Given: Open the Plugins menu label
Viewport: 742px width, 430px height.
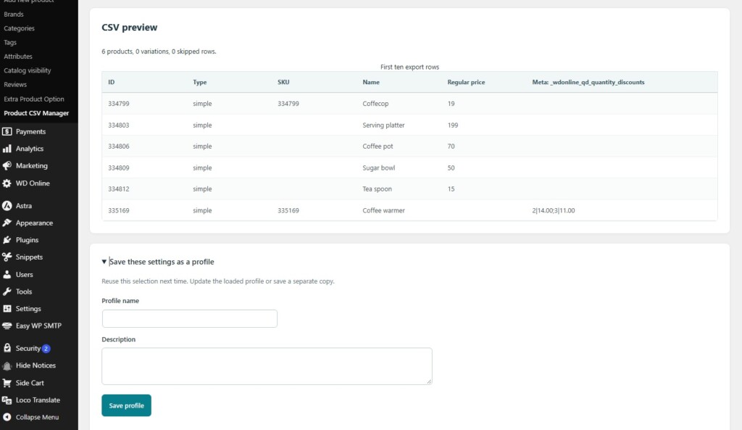Looking at the screenshot, I should click(x=27, y=240).
